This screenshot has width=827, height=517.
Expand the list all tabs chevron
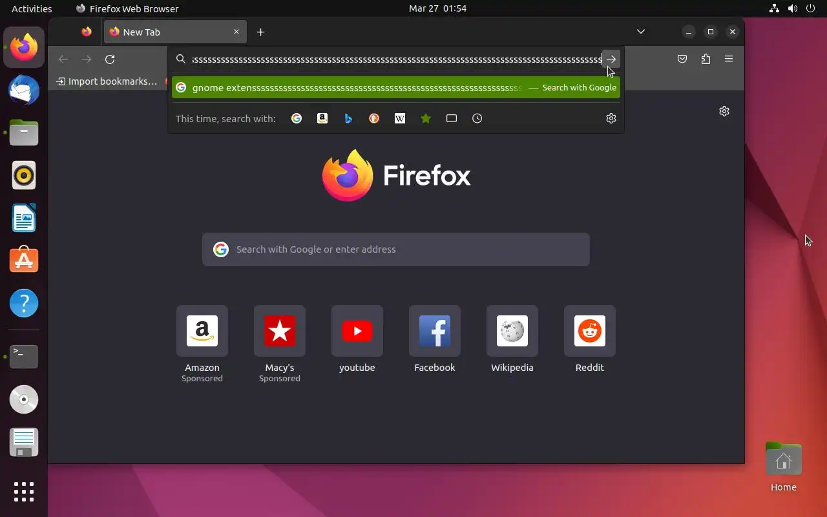point(641,32)
